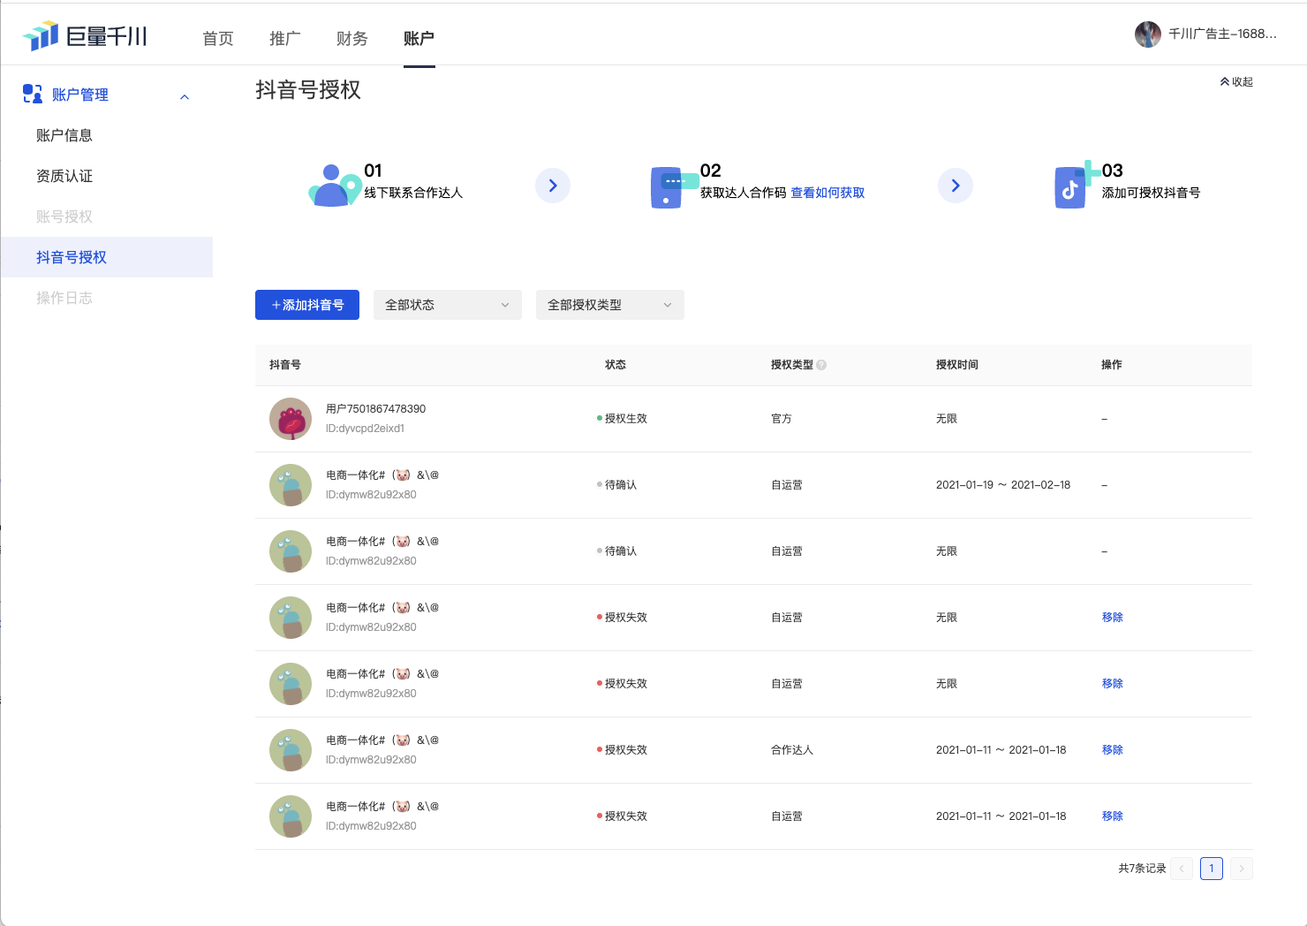Collapse the guide with 收起
Screen dimensions: 1307x926
[1236, 81]
